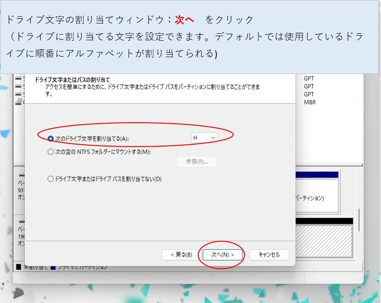The width and height of the screenshot is (381, 303).
Task: Click the 参照(R)... browse button
Action: 197,162
